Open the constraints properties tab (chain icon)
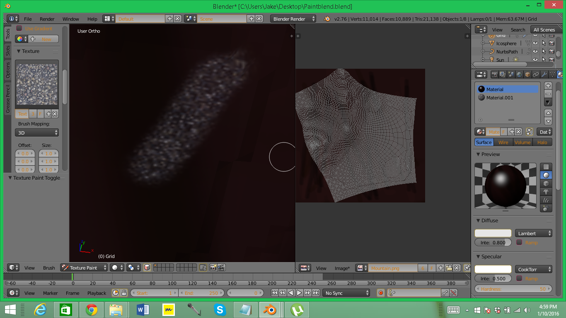This screenshot has width=566, height=318. 536,75
